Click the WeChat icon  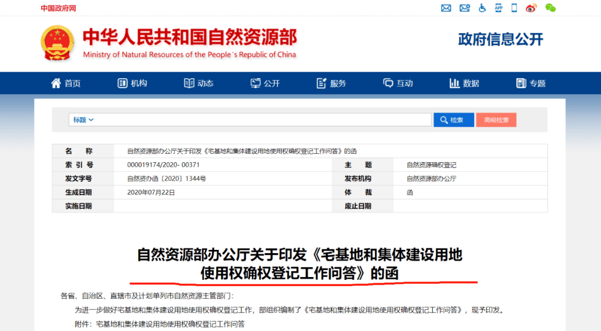coord(550,8)
